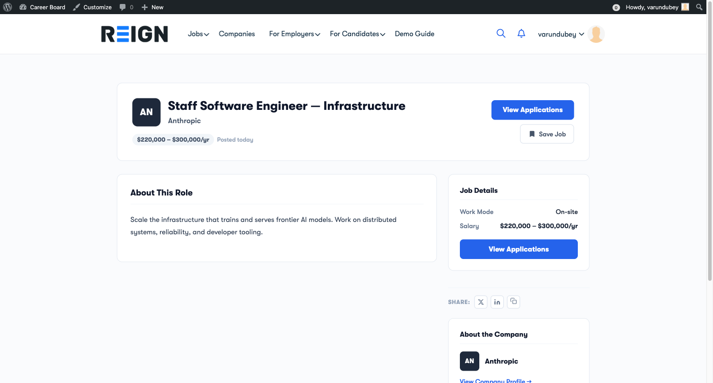This screenshot has width=713, height=383.
Task: Save this job with Save Job
Action: 547,134
